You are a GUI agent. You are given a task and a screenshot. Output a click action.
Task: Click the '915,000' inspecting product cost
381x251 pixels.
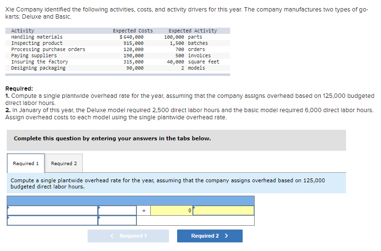(x=134, y=43)
